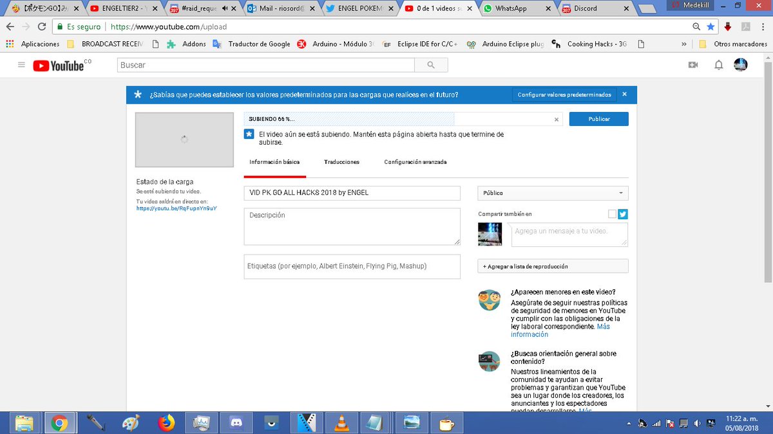Open the new tab button

(x=648, y=9)
